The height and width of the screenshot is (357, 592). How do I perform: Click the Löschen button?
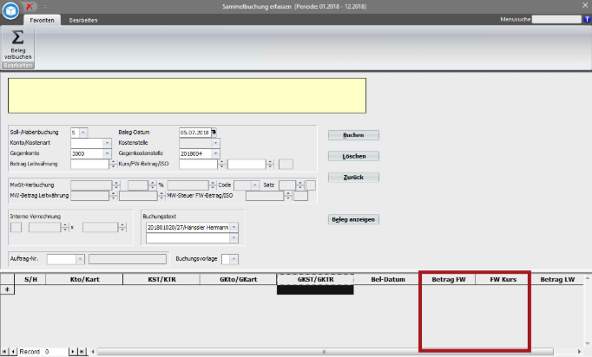tap(352, 156)
